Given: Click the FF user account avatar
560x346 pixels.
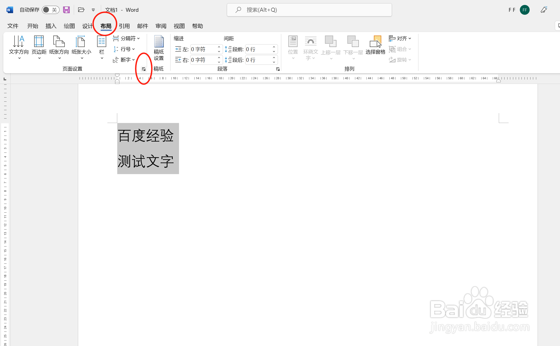Looking at the screenshot, I should [x=525, y=10].
